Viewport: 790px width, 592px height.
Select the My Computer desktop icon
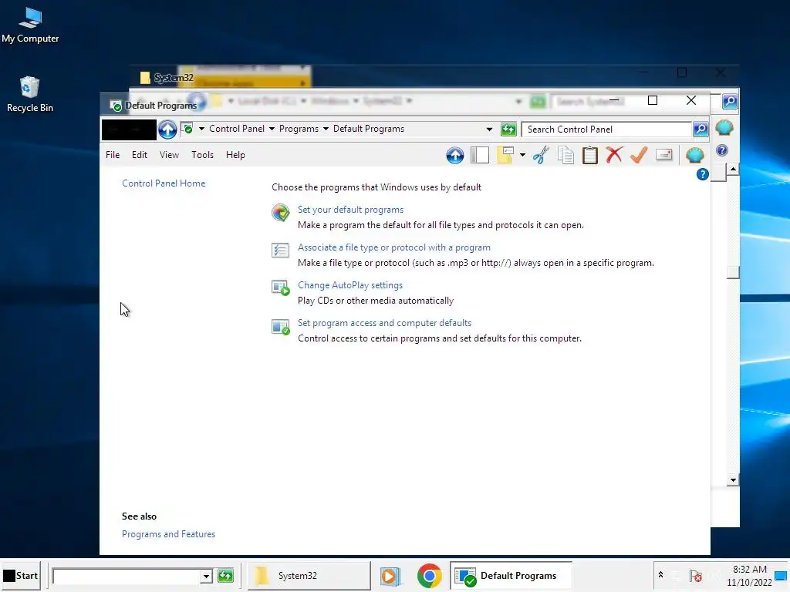[x=30, y=25]
